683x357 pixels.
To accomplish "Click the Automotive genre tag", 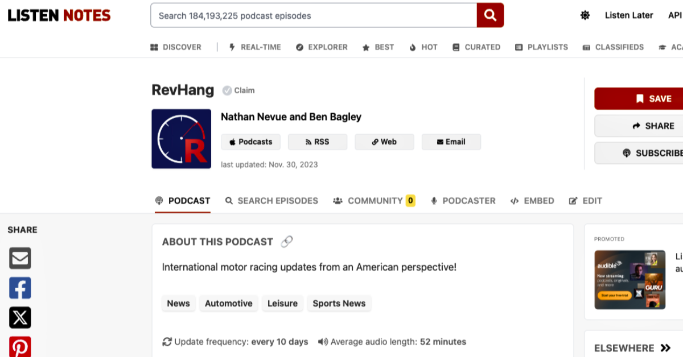I will (228, 304).
